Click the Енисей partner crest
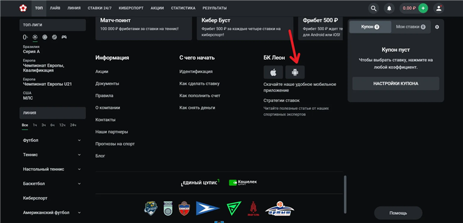Screen dimensions: 463x223 pos(184,209)
